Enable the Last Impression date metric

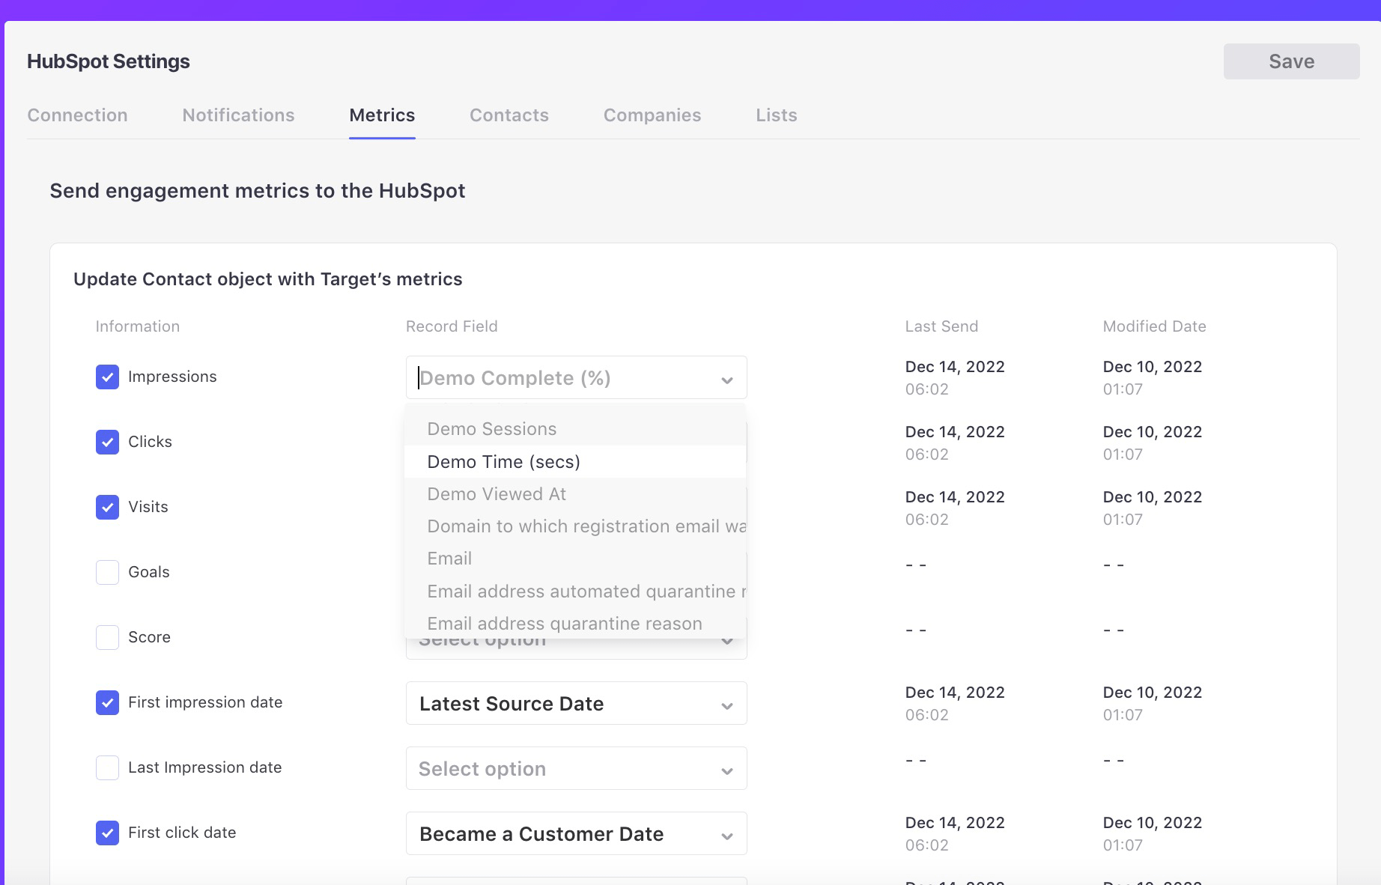(x=107, y=767)
